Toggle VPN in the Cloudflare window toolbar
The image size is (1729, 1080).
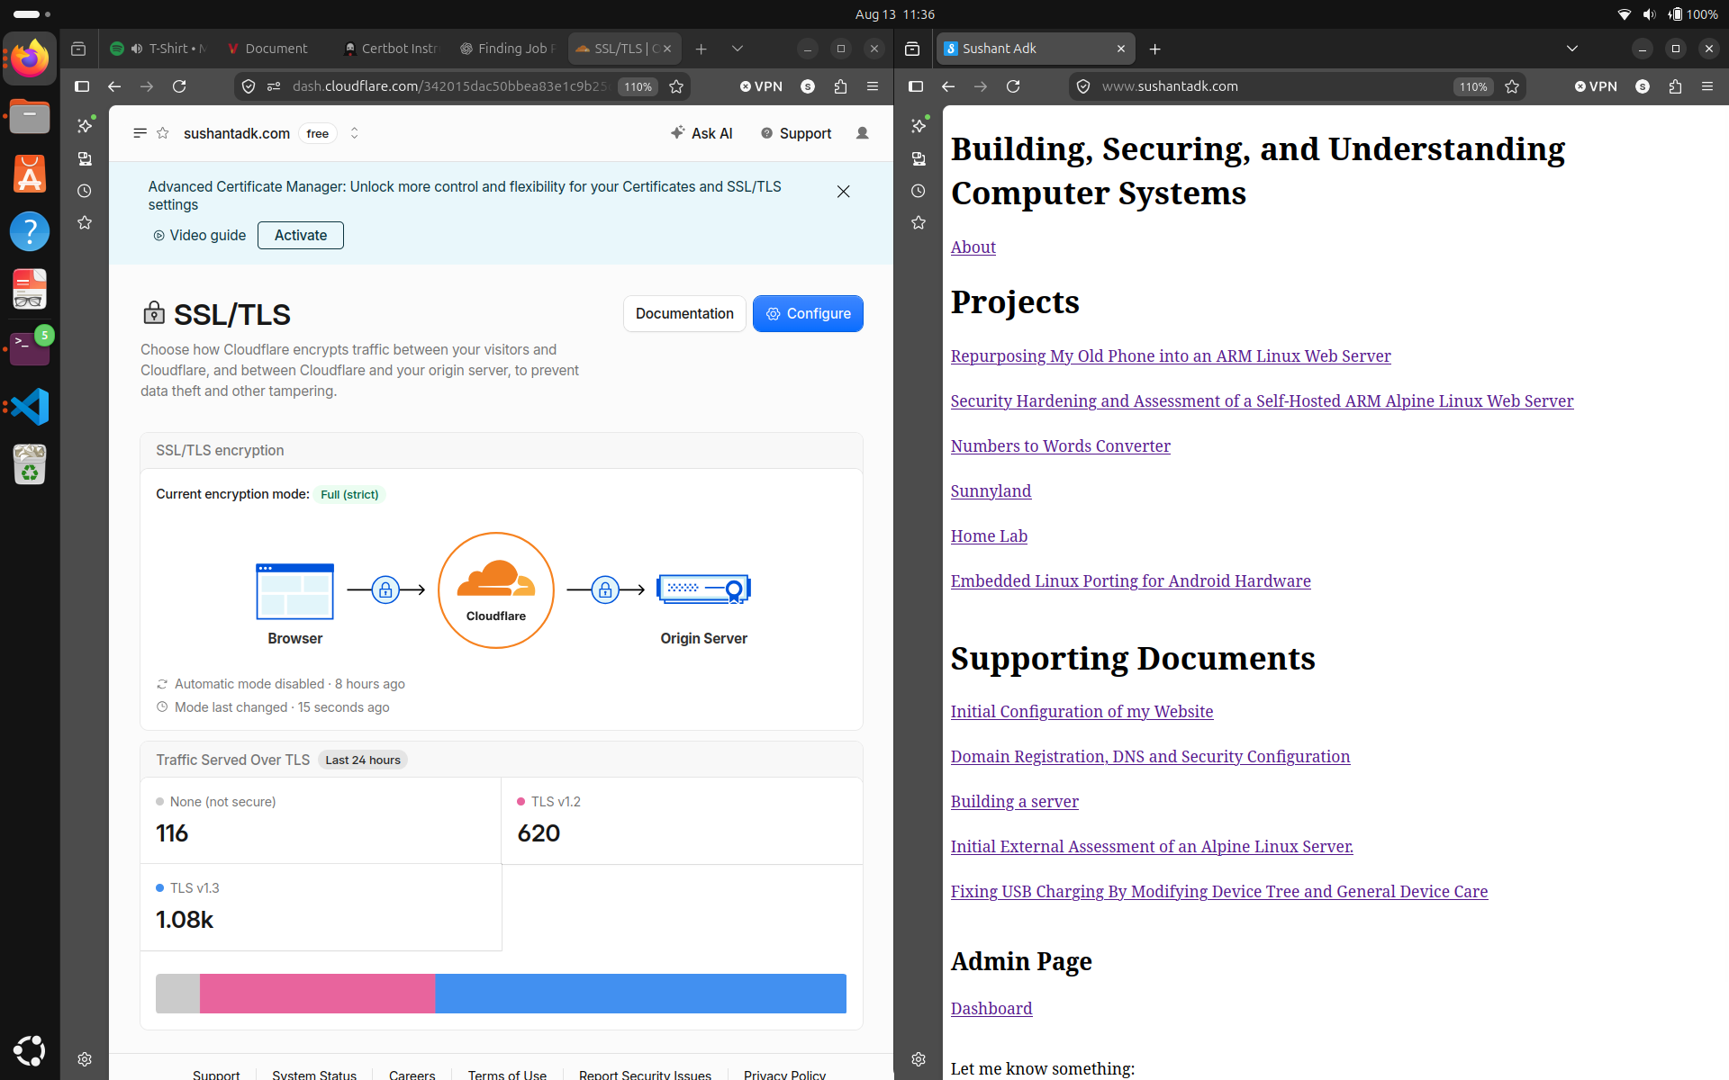pyautogui.click(x=761, y=86)
